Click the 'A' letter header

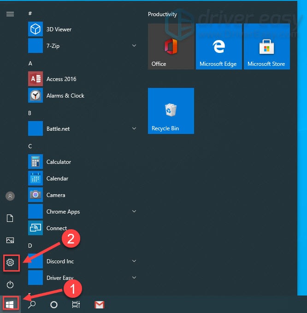point(30,64)
